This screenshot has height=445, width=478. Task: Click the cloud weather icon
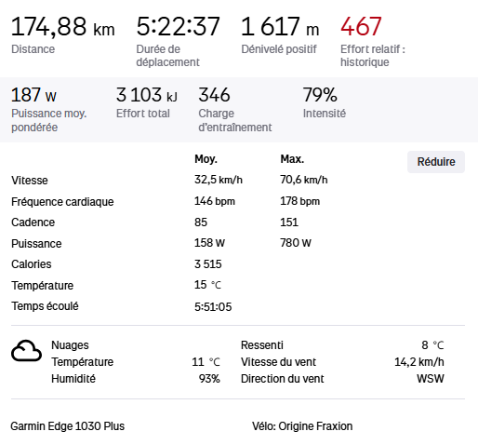(26, 351)
